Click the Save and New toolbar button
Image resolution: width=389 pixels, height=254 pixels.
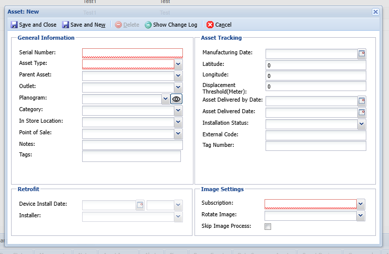click(84, 25)
